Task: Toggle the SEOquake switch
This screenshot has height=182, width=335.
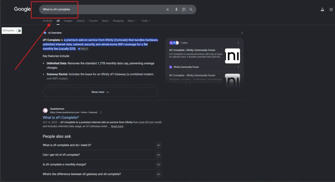Action: [18, 31]
